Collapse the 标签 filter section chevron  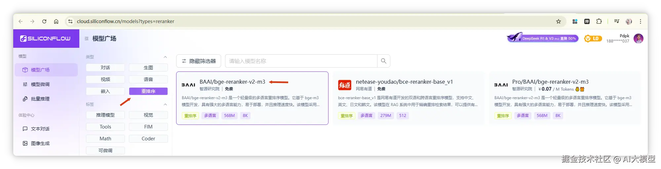165,104
